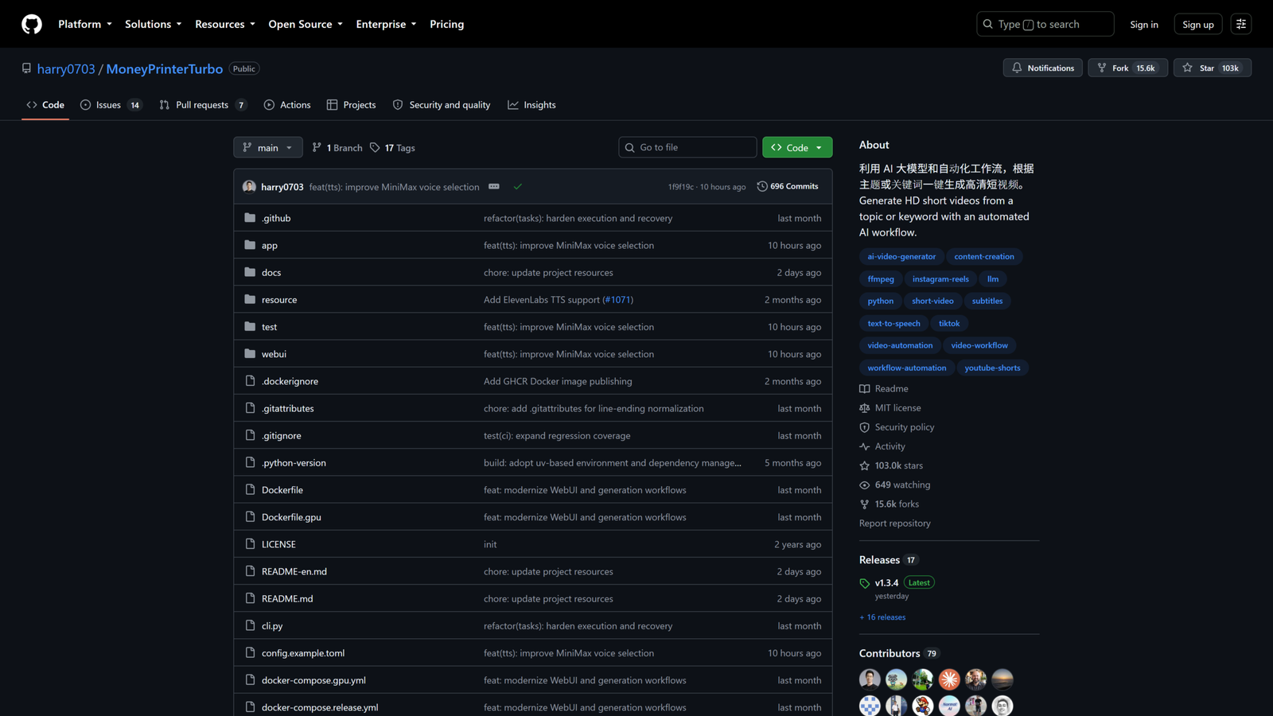Viewport: 1273px width, 716px height.
Task: Click the stars icon in About
Action: 865,465
